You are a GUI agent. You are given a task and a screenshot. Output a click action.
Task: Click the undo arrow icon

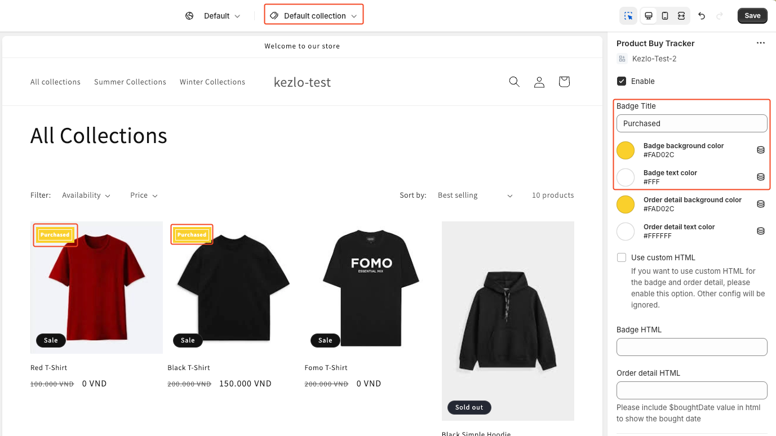(702, 16)
